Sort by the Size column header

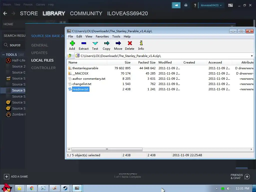click(x=119, y=62)
